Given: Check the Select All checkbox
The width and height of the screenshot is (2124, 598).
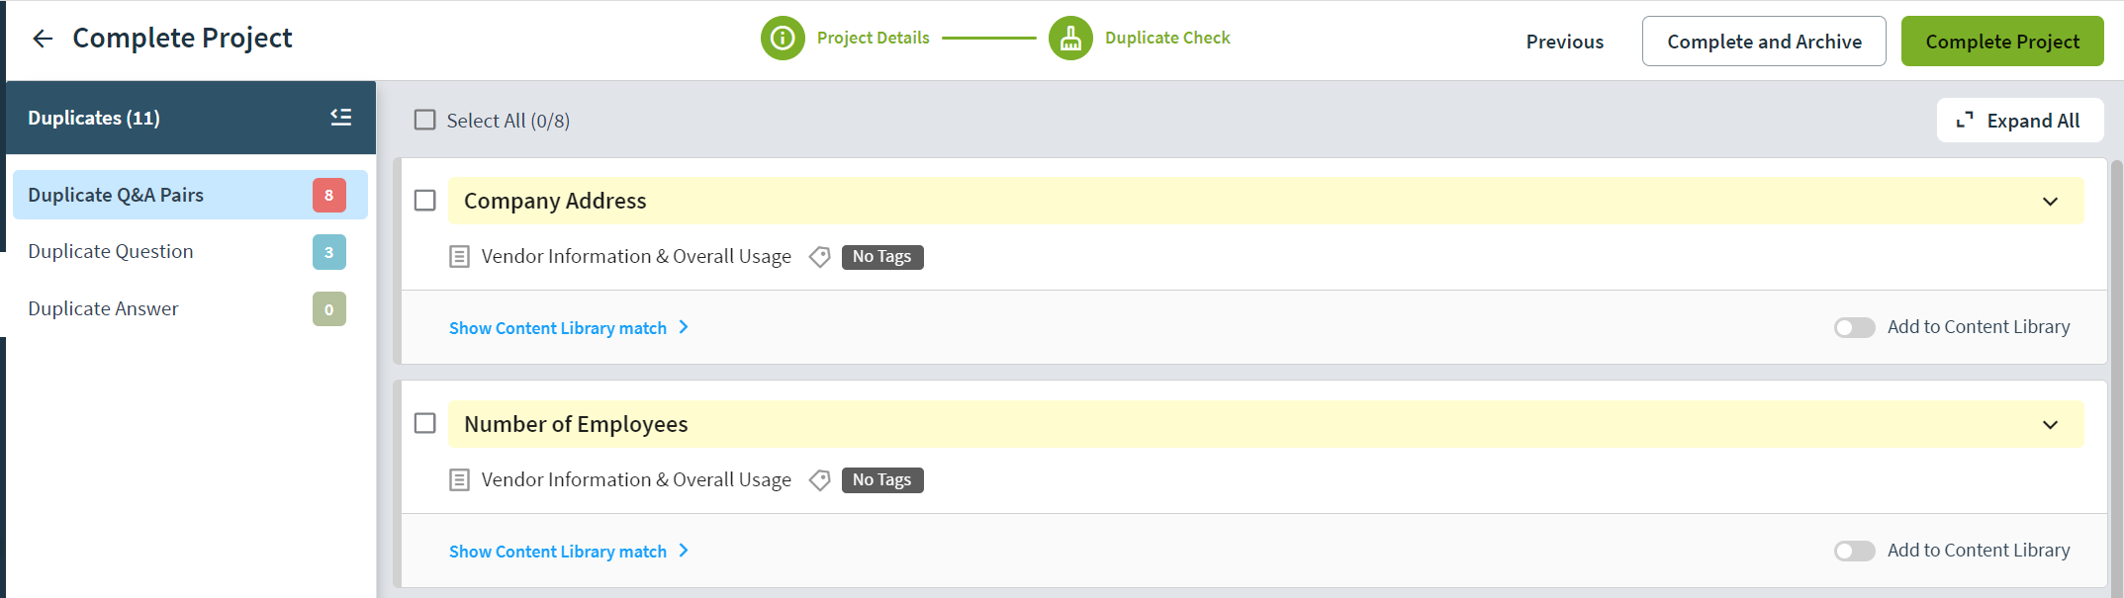Looking at the screenshot, I should pyautogui.click(x=425, y=121).
